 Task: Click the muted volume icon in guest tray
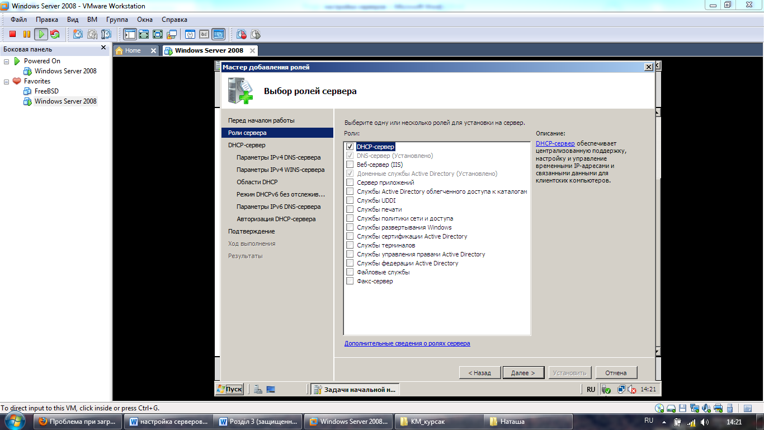click(632, 389)
